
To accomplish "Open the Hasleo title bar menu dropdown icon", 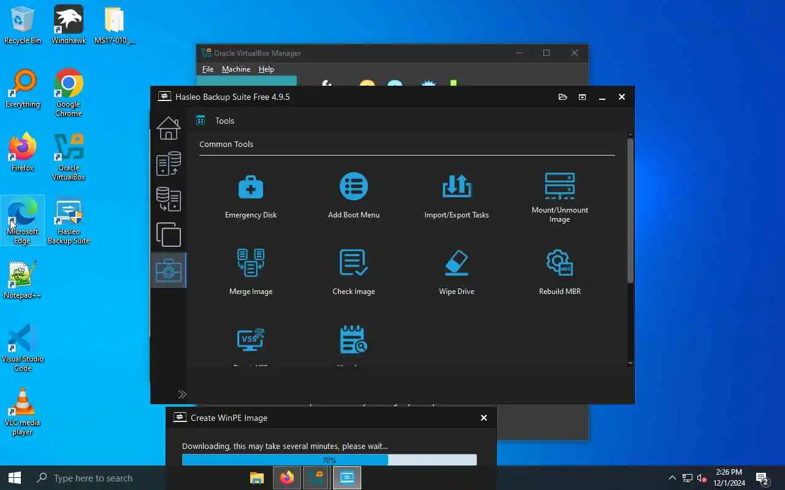I will (x=582, y=97).
